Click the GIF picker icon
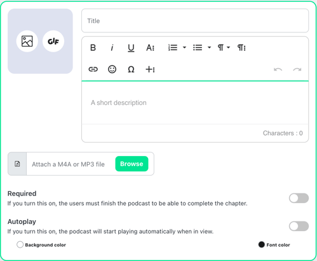317x261 pixels. tap(53, 41)
